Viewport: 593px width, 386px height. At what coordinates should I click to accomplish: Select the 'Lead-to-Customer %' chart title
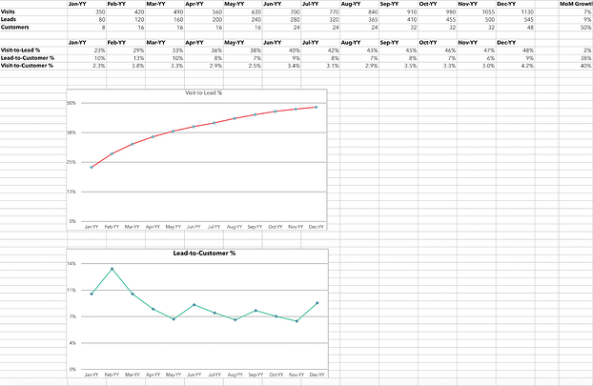point(204,253)
